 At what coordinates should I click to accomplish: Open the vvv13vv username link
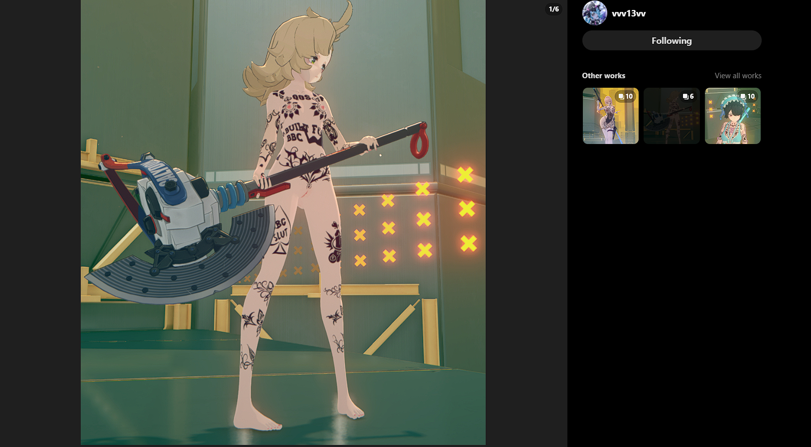(629, 13)
